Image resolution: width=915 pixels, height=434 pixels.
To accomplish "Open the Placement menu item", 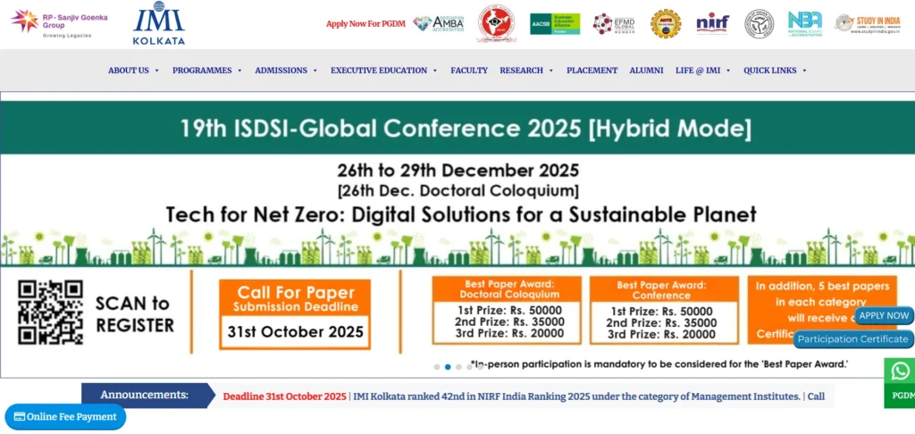I will 592,71.
